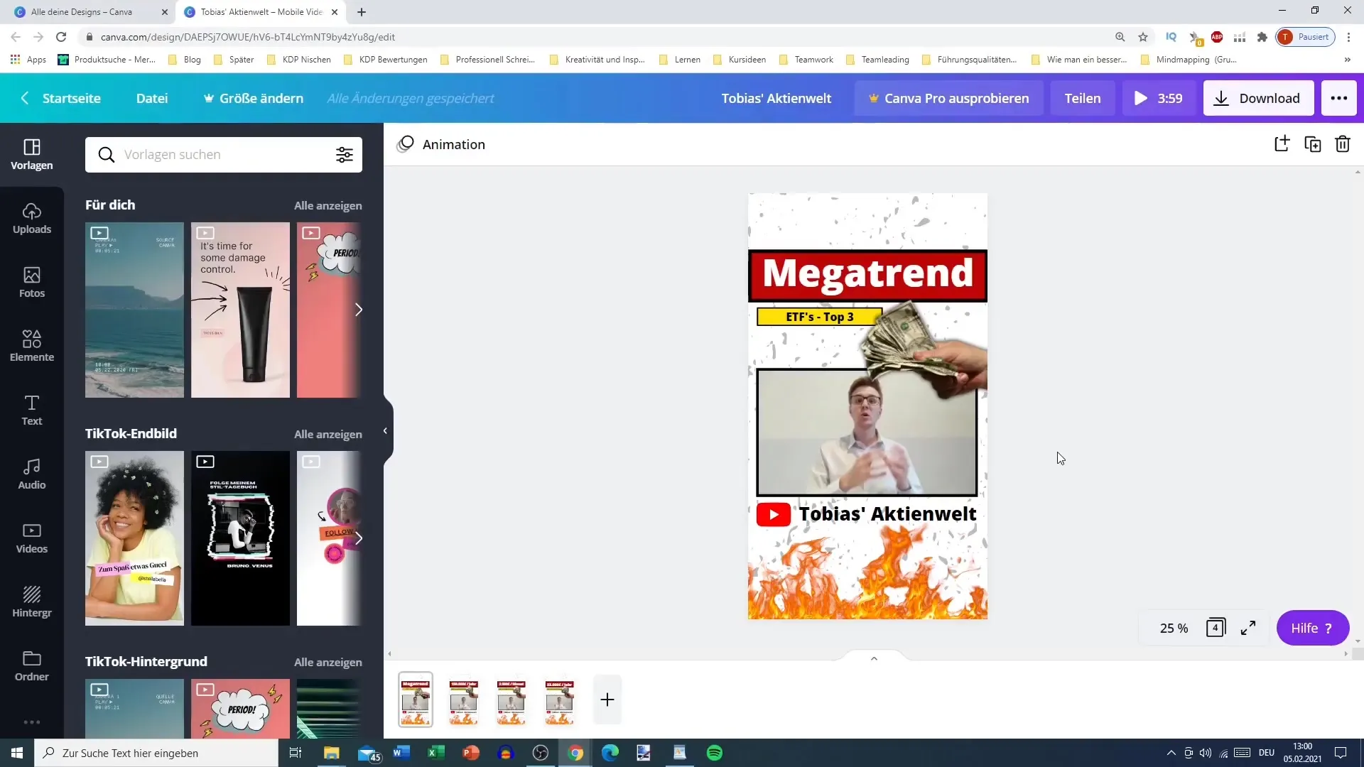Screen dimensions: 1364x767
Task: Collapse the page thumbnails strip
Action: 874,658
